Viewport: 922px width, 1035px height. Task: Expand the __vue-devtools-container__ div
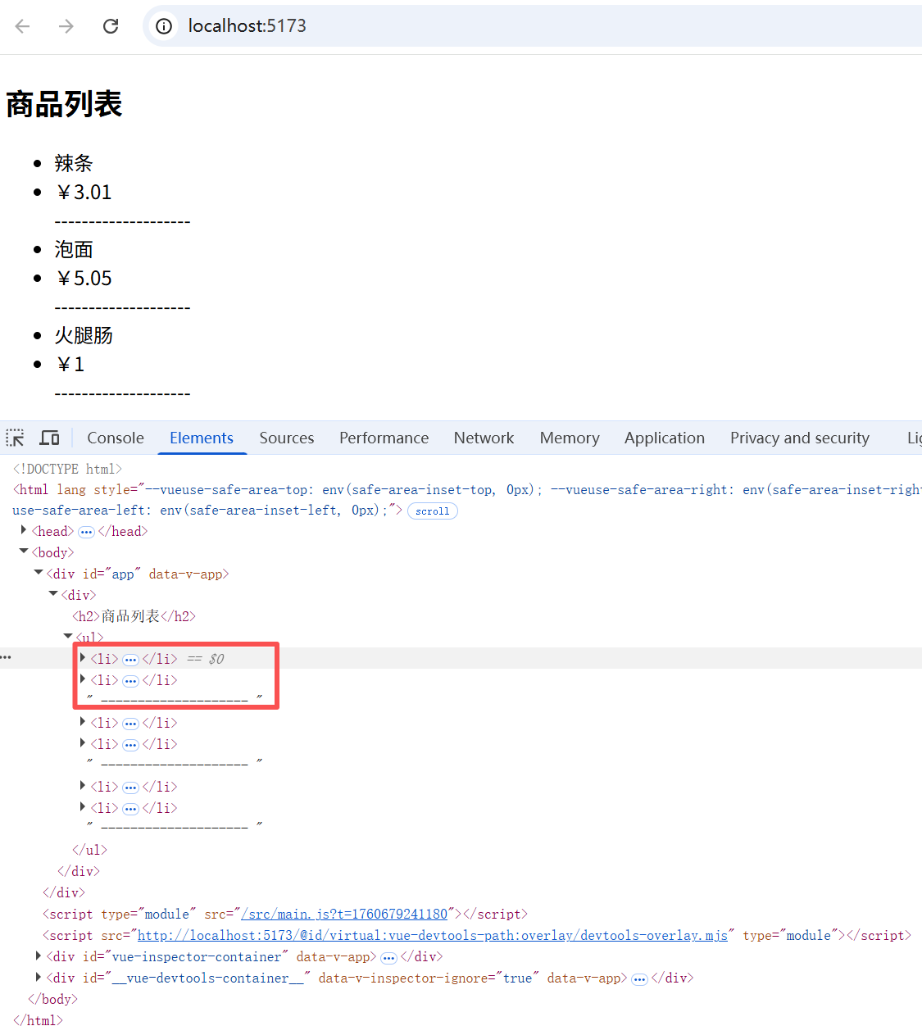click(39, 977)
